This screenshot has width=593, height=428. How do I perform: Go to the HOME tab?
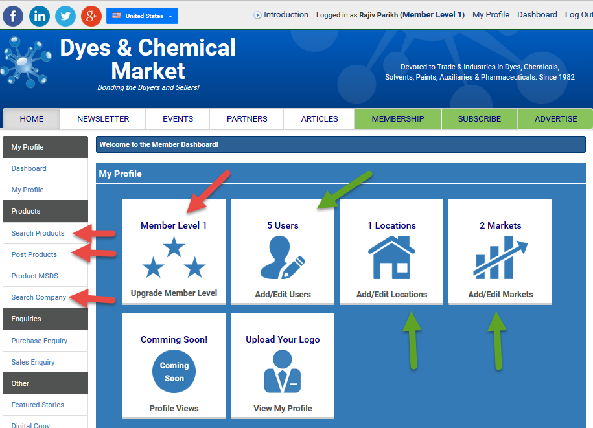click(31, 119)
